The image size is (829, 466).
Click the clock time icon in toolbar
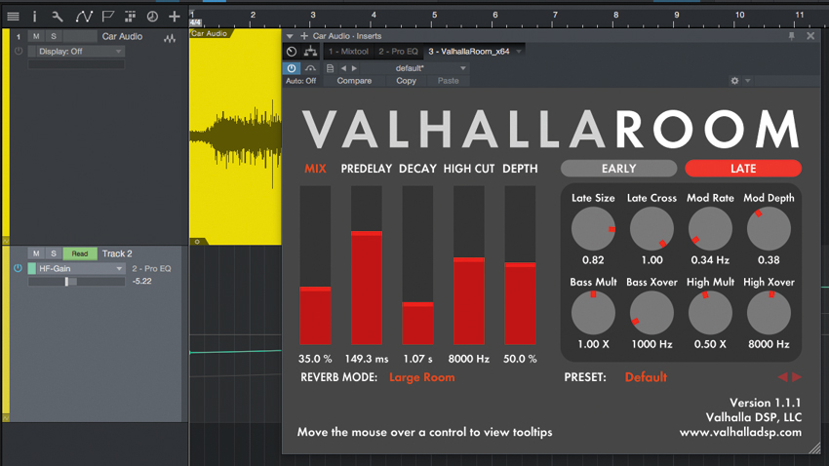(152, 17)
